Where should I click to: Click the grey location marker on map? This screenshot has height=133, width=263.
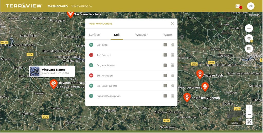182,37
